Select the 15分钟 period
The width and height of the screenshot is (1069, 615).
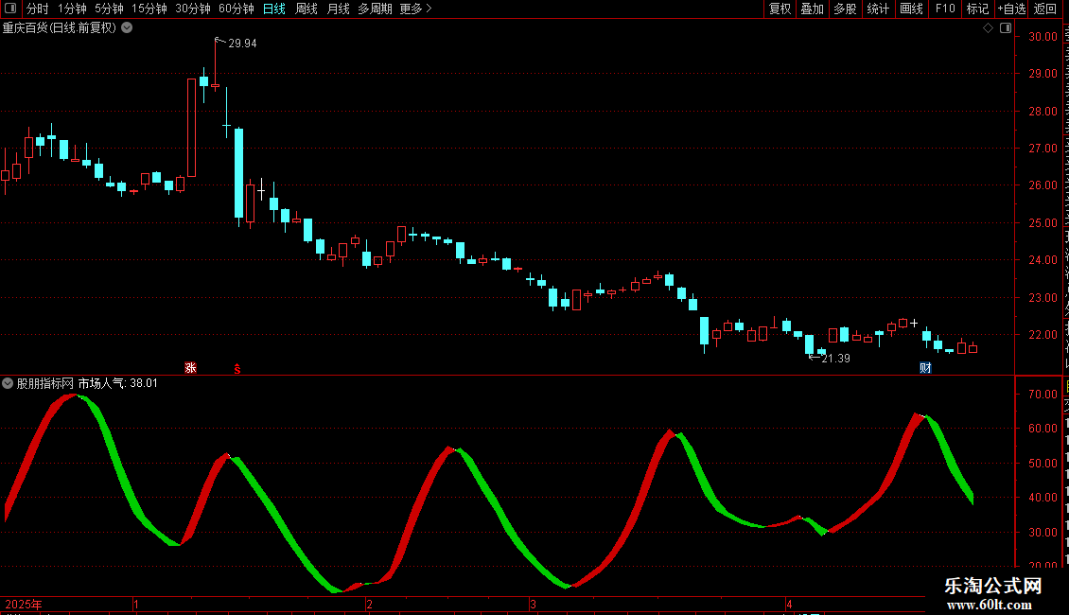149,9
